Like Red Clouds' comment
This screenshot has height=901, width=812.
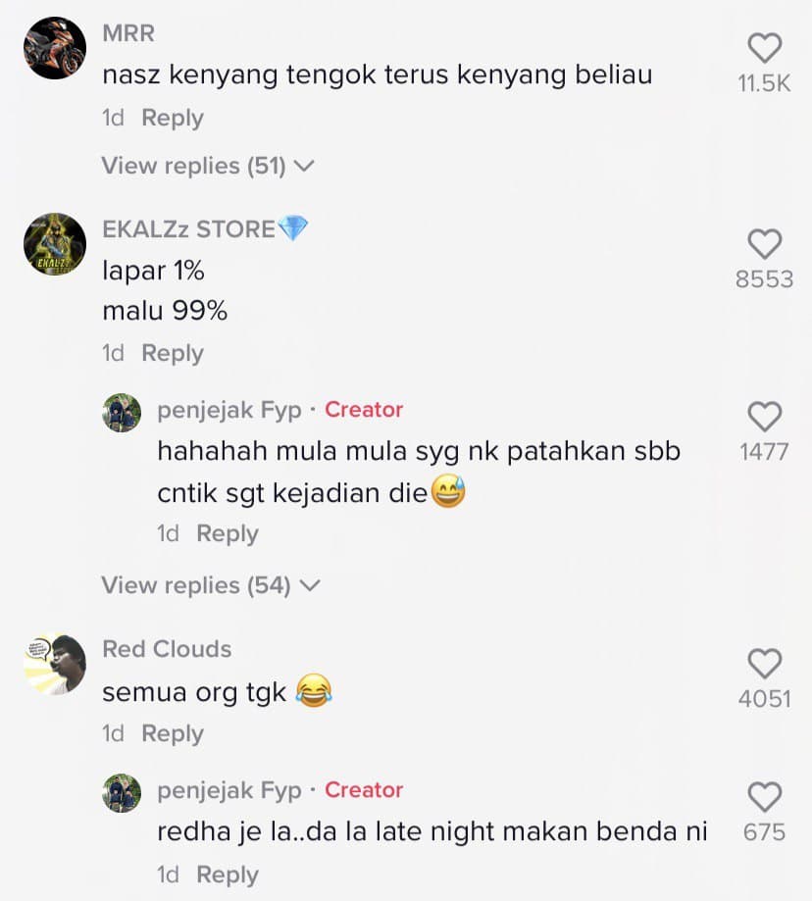coord(764,664)
